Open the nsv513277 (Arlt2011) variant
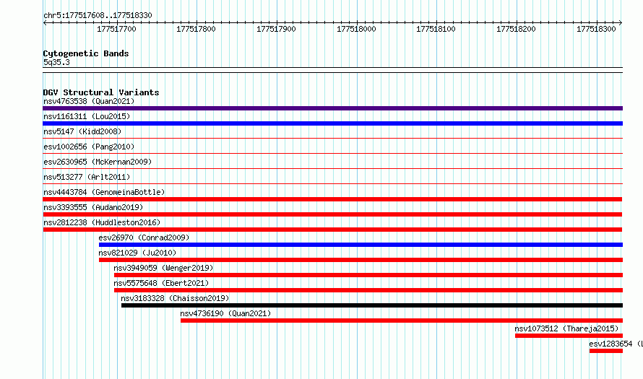Screen dimensions: 643x379 pyautogui.click(x=87, y=177)
